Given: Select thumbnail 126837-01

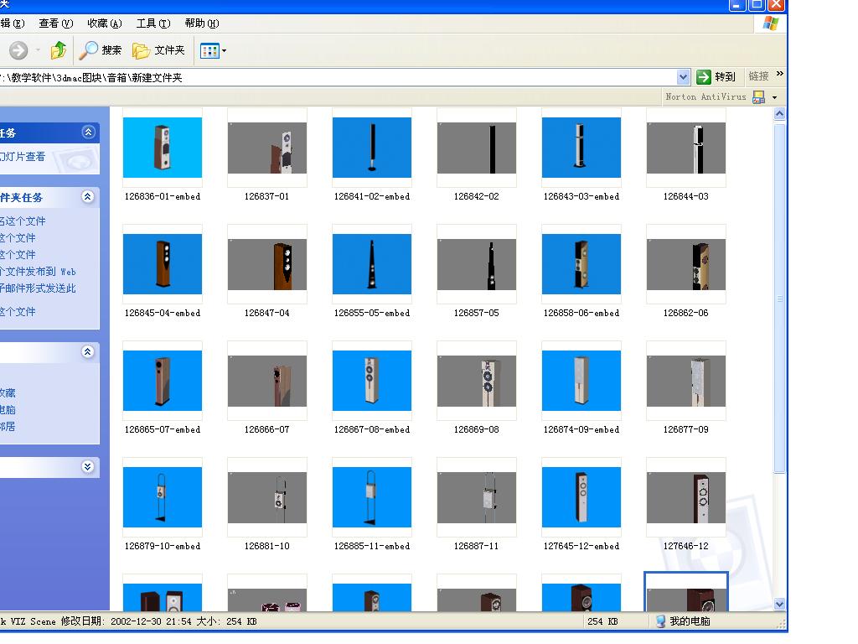Looking at the screenshot, I should 267,148.
